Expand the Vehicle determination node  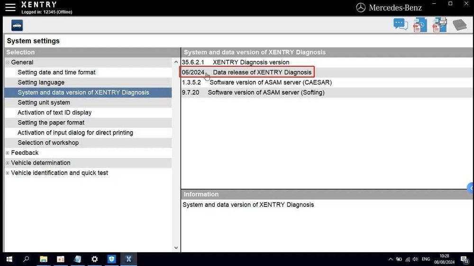pyautogui.click(x=8, y=163)
